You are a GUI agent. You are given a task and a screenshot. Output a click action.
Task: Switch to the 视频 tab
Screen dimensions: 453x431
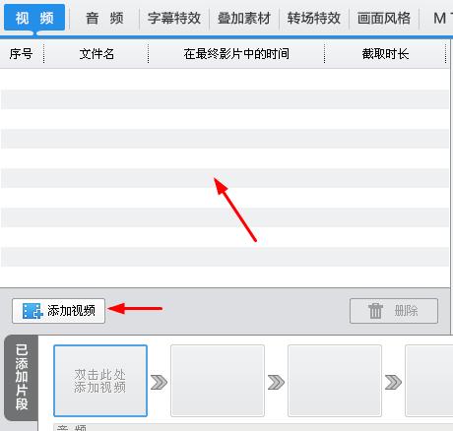(34, 18)
